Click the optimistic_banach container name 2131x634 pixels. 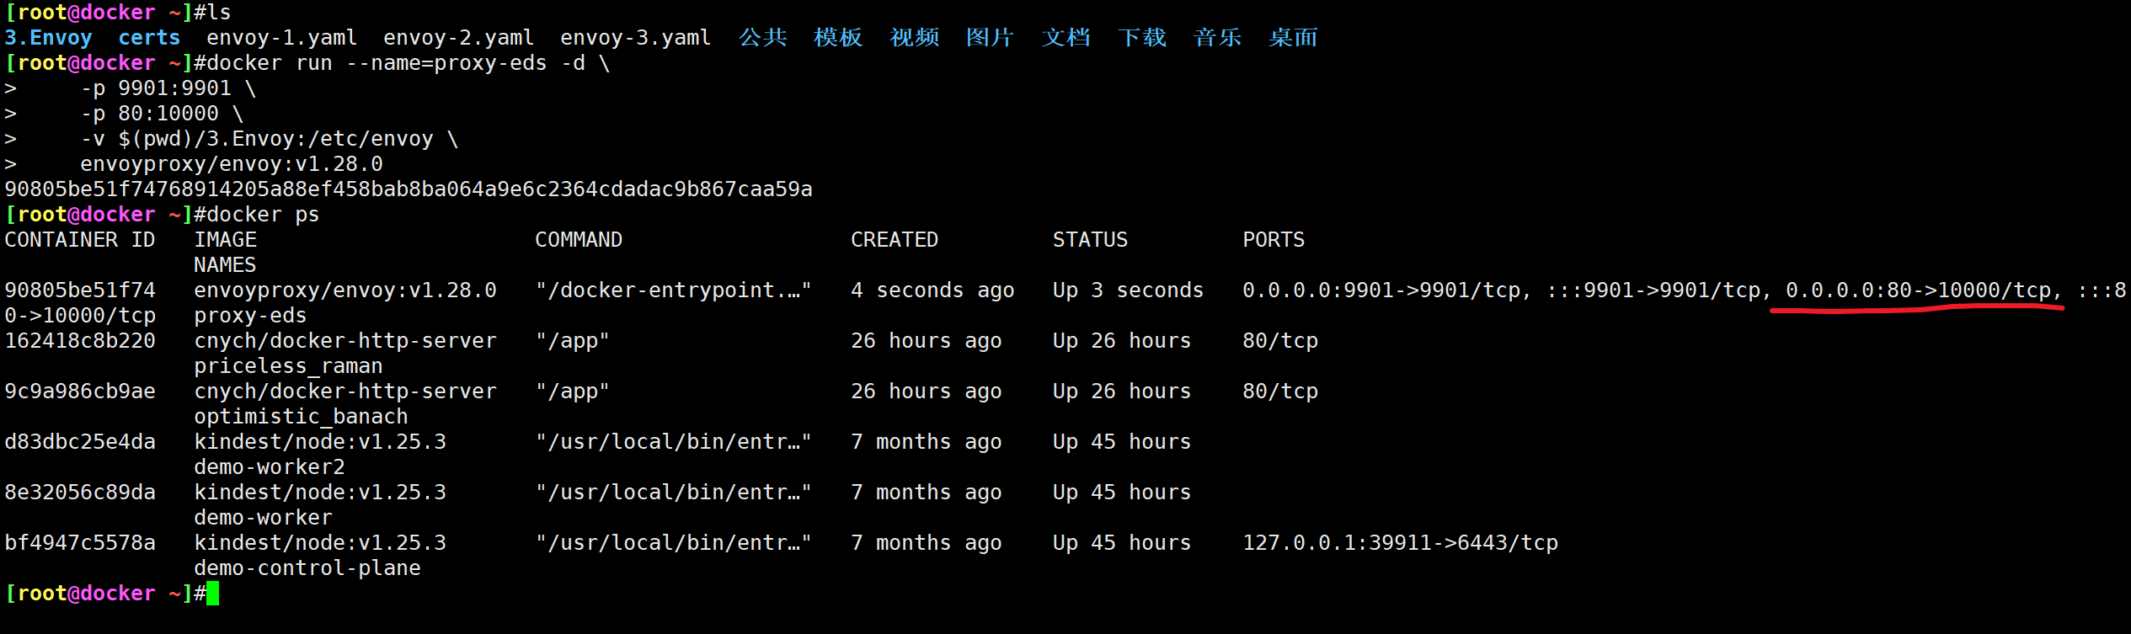point(301,417)
